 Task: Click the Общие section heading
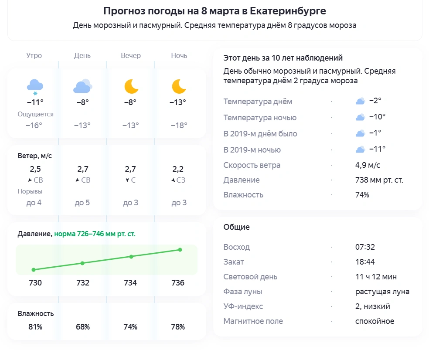[236, 227]
